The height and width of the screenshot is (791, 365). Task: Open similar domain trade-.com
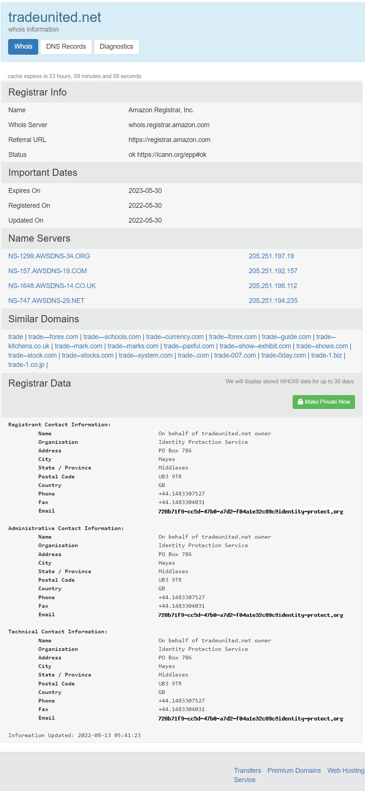point(193,355)
